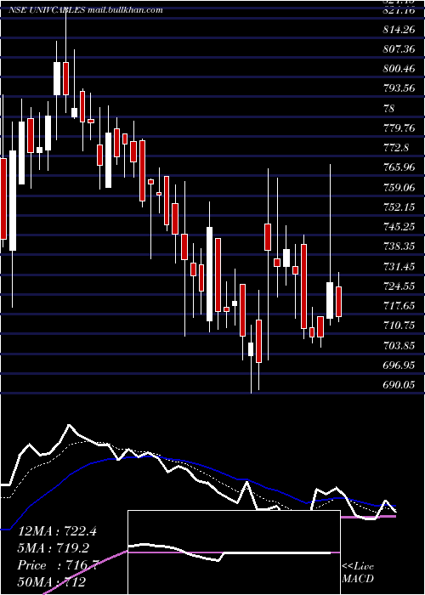Screen dimensions: 425x595
Task: Select the 772.8 price axis label
Action: click(397, 148)
